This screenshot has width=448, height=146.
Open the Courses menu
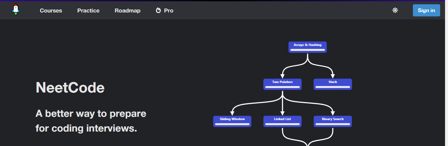[x=51, y=10]
